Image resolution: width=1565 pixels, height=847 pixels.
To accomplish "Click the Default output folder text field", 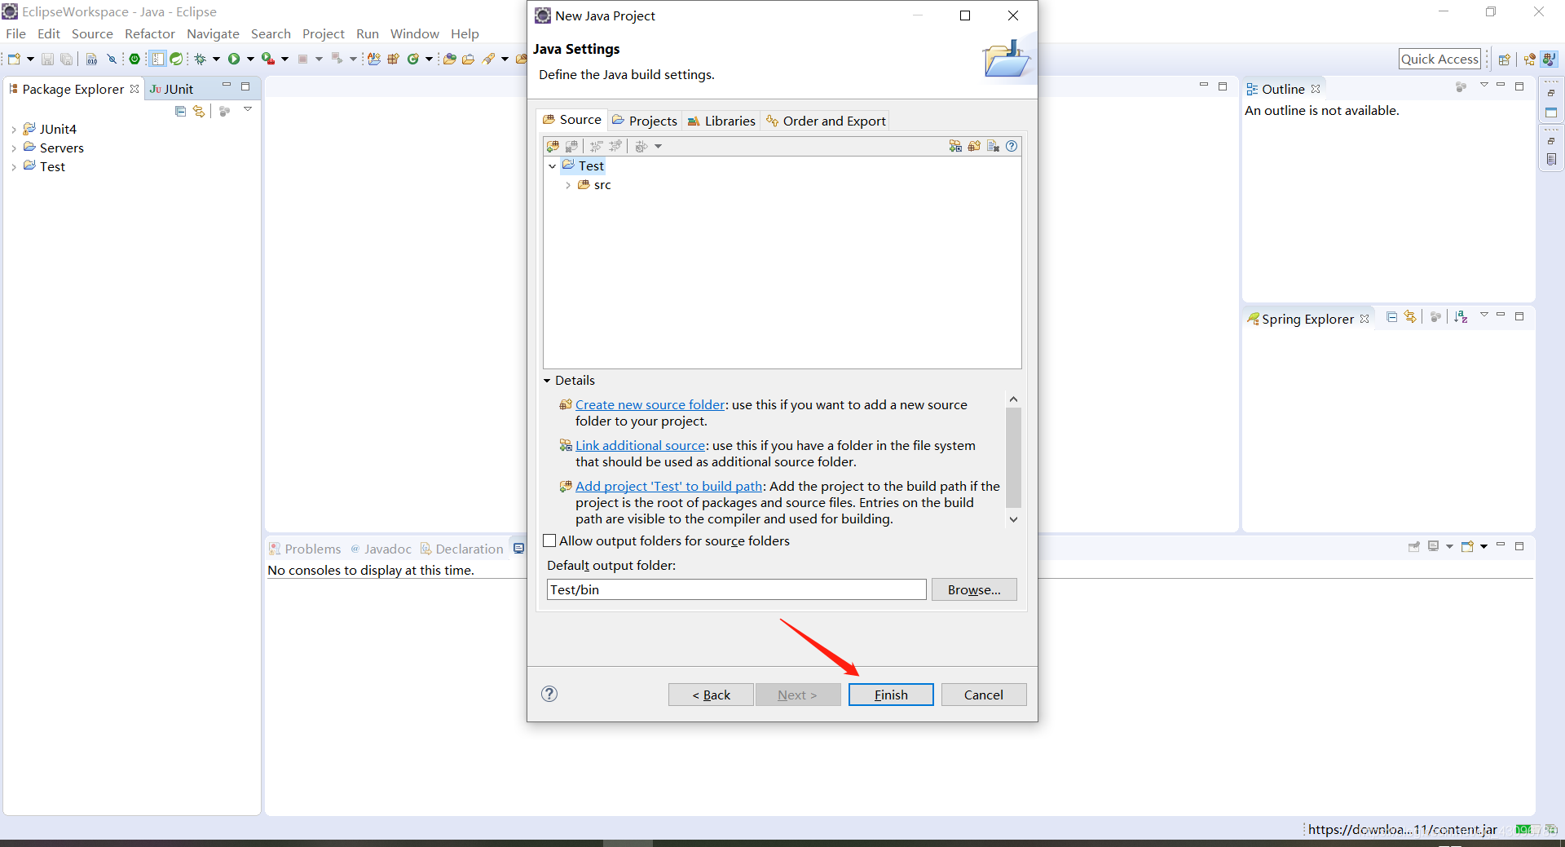I will pyautogui.click(x=736, y=589).
